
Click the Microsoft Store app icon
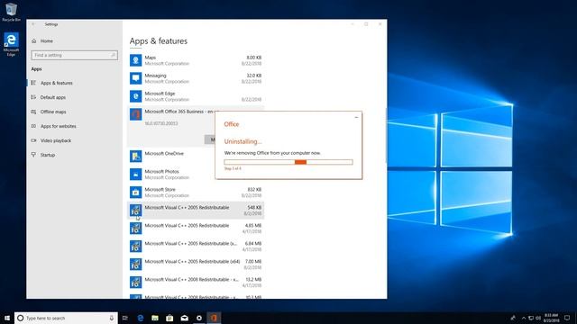[135, 192]
